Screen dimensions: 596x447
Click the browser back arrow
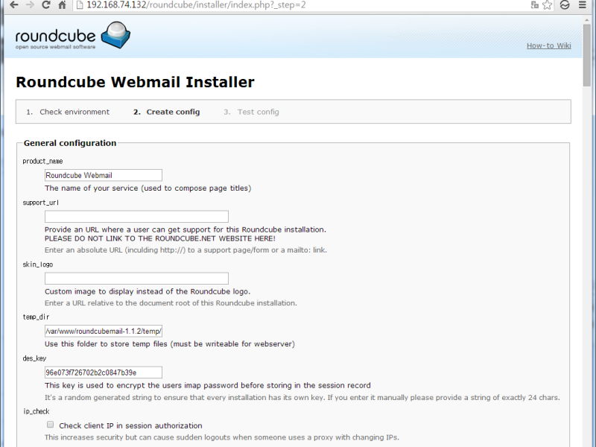[x=13, y=5]
